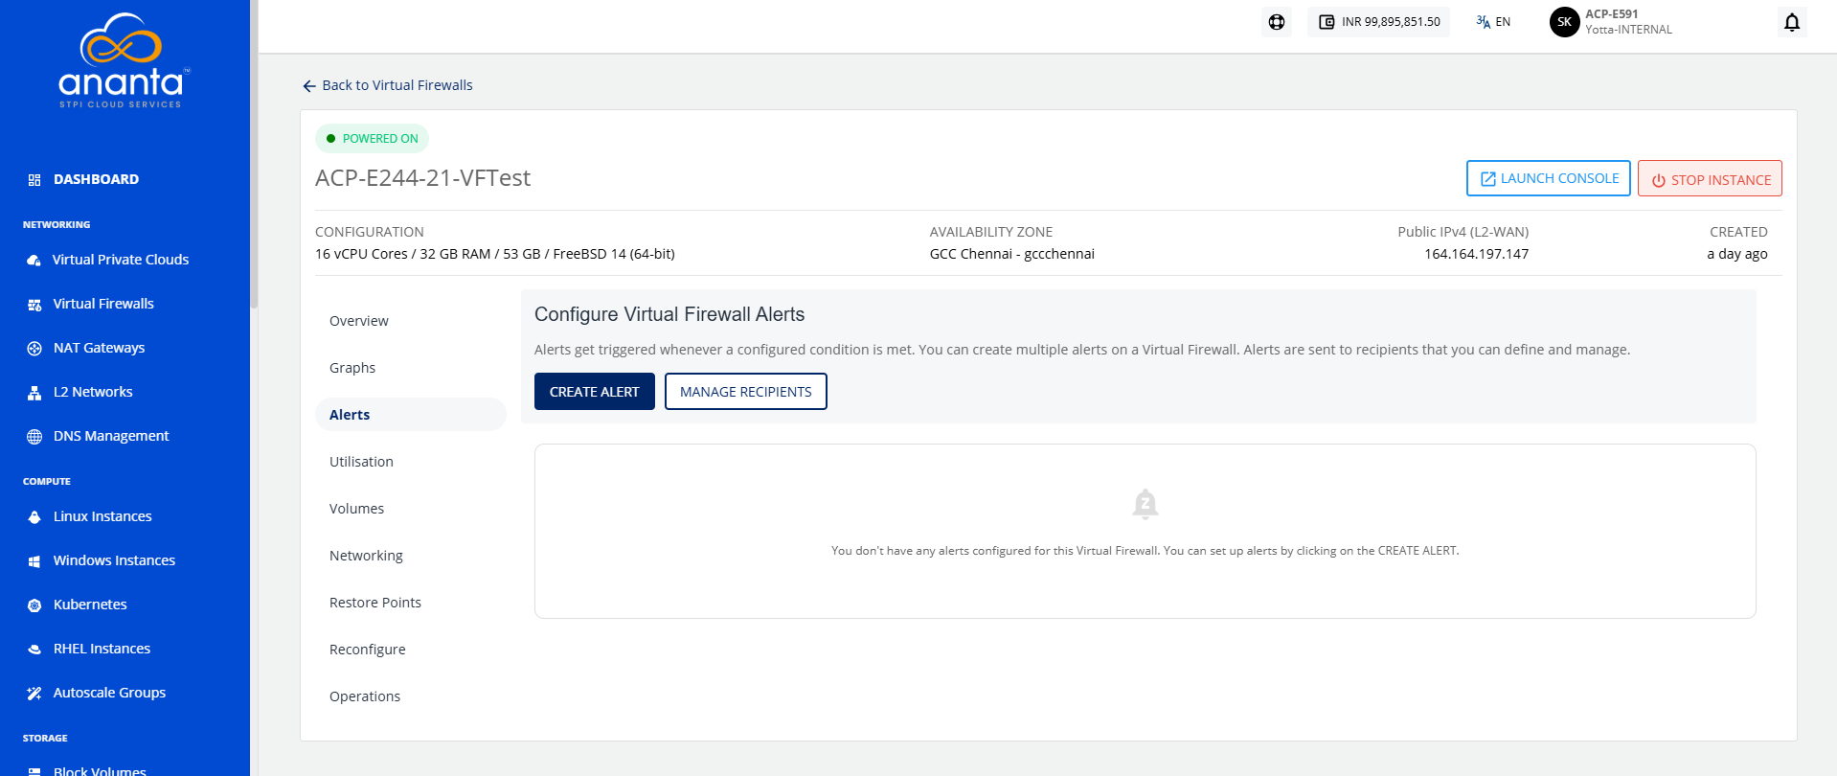
Task: Click the STOP INSTANCE button
Action: click(x=1710, y=179)
